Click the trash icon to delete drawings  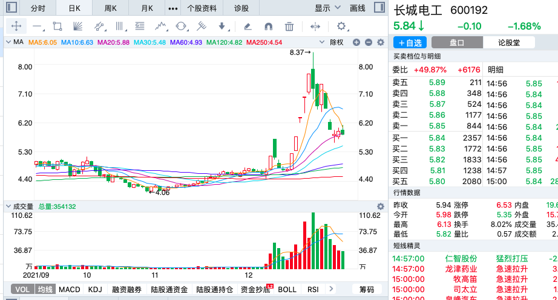[289, 26]
